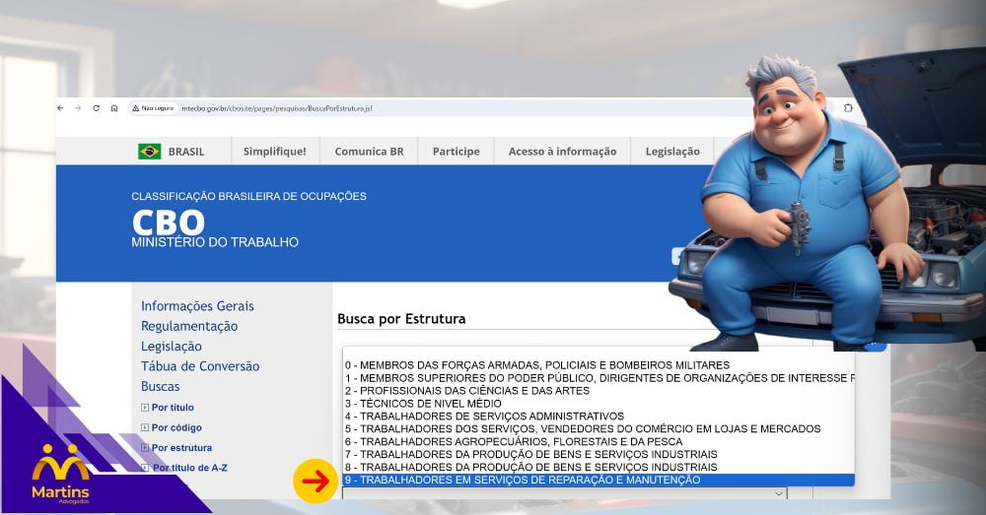Click 'MINISTÉRIO DO TRABALHO' text
Image resolution: width=986 pixels, height=515 pixels.
215,242
